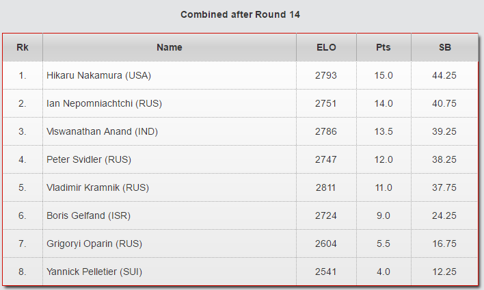This screenshot has width=484, height=290.
Task: Sort table by Pts column header
Action: 384,48
